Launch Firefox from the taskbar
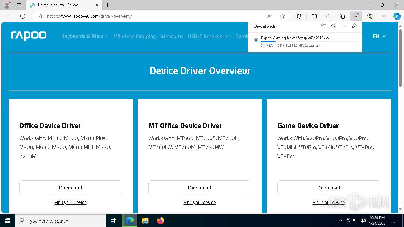404x227 pixels. click(x=161, y=221)
